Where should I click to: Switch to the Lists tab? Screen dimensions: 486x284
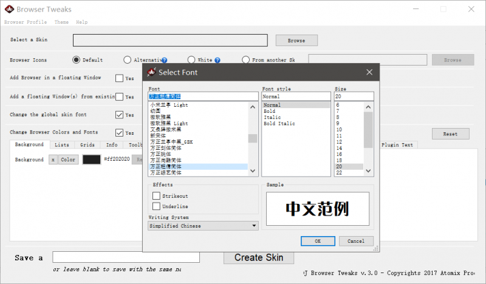[x=62, y=144]
